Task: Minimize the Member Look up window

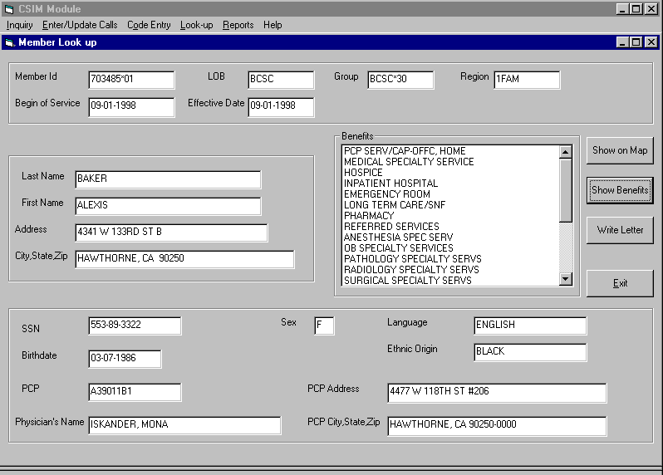Action: [x=622, y=42]
